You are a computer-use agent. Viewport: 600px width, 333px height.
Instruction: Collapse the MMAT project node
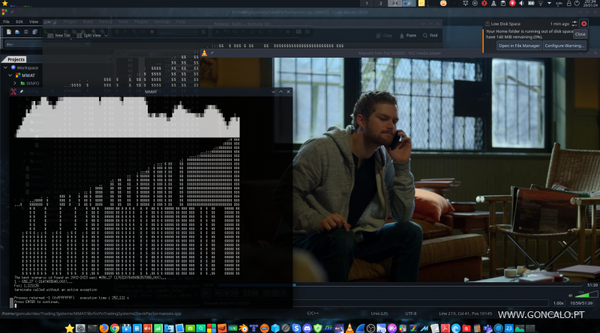coord(10,76)
